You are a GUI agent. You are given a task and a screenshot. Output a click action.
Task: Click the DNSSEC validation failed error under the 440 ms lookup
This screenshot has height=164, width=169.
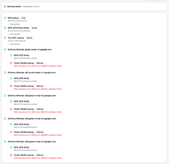tap(38, 112)
